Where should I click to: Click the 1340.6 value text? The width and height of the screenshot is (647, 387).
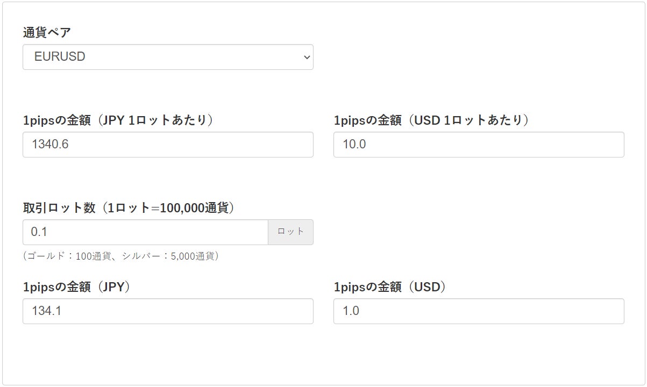click(50, 145)
